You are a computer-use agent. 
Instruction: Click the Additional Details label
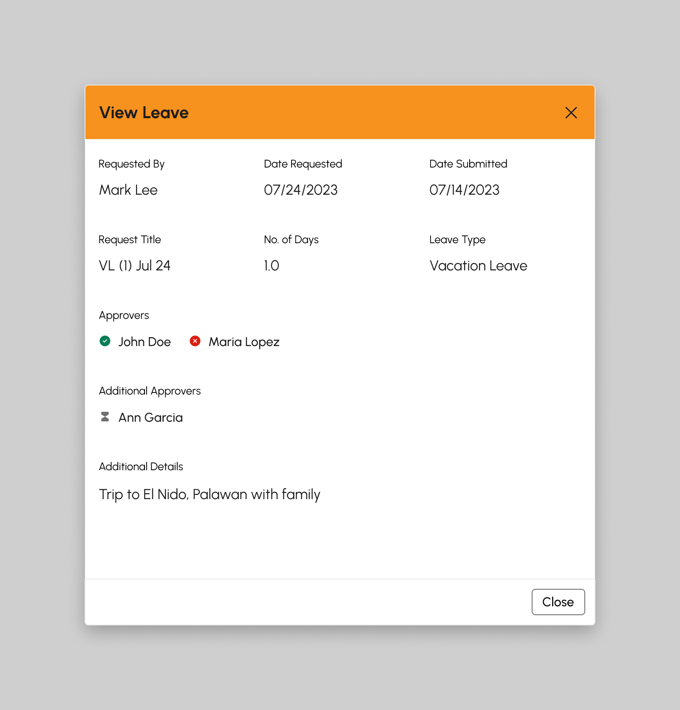(141, 466)
